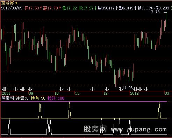Click the 12 month label on the time axis

pyautogui.click(x=105, y=93)
